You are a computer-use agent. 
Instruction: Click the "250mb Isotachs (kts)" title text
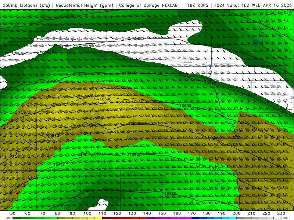pos(26,5)
